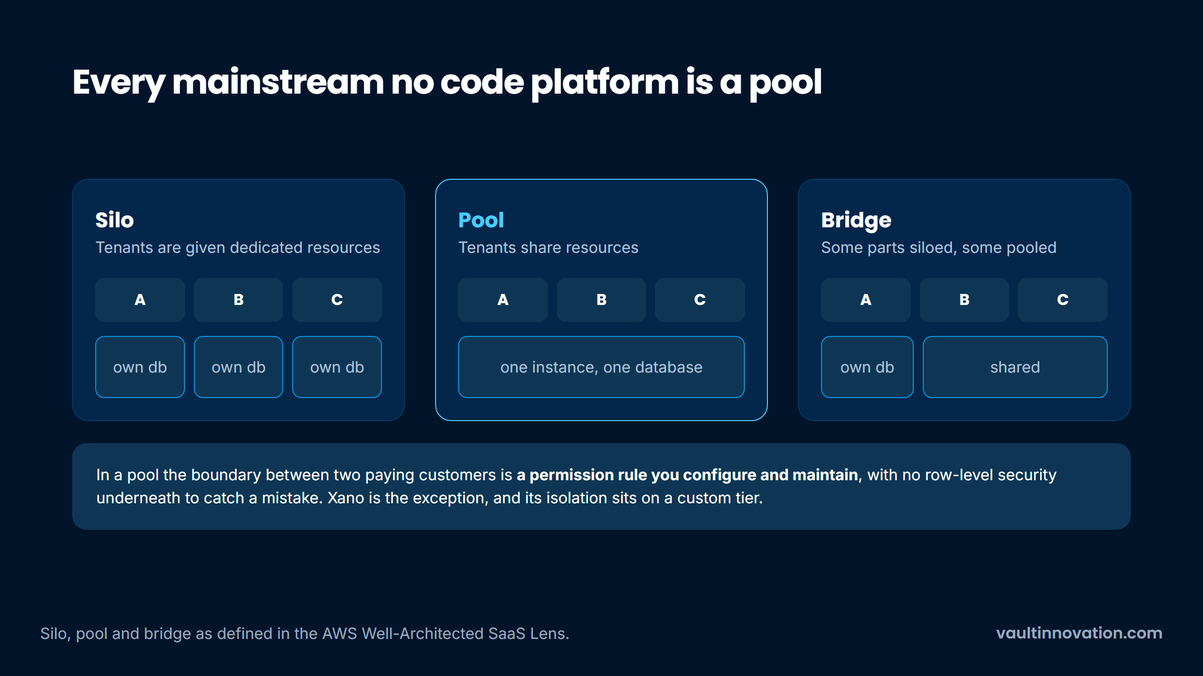Select tenant B box in Bridge card
The width and height of the screenshot is (1203, 676).
point(964,300)
